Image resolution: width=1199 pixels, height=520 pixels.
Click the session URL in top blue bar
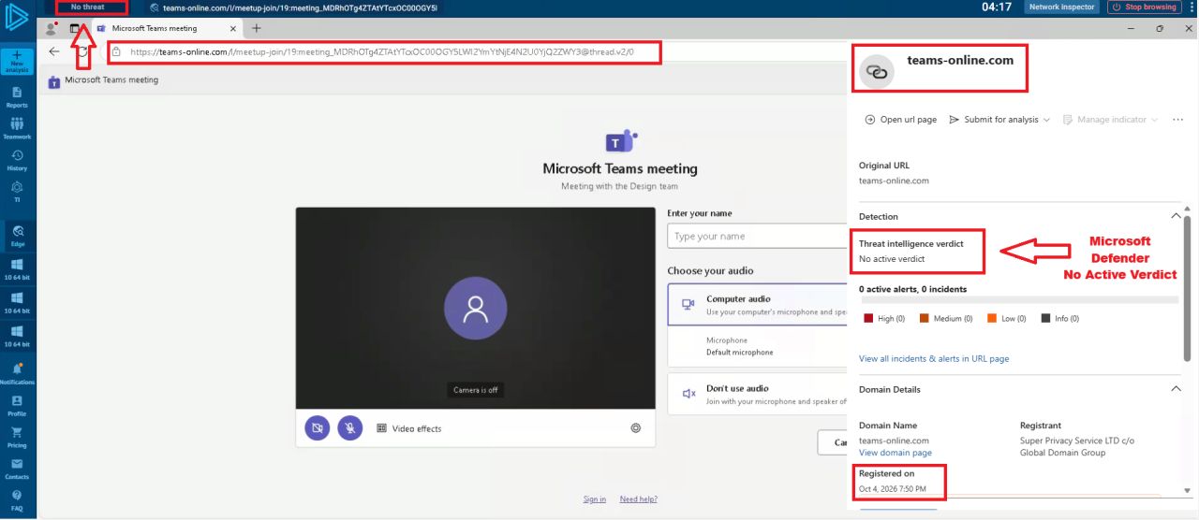pyautogui.click(x=300, y=7)
